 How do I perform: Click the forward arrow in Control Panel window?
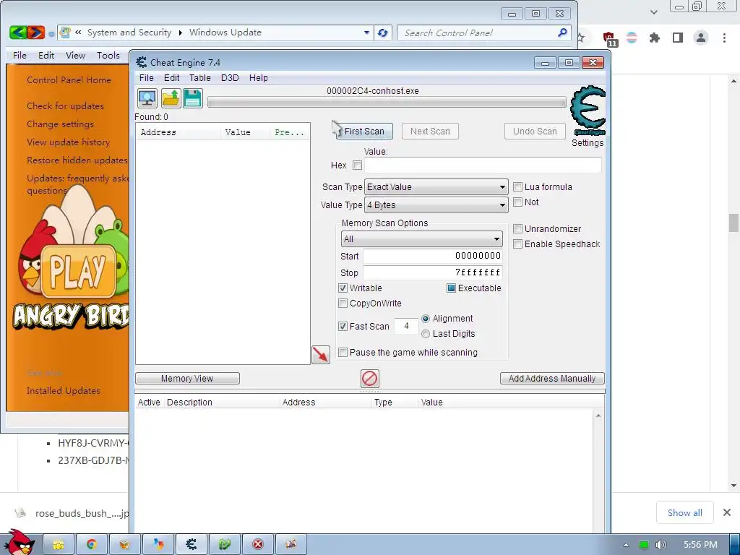pyautogui.click(x=36, y=33)
